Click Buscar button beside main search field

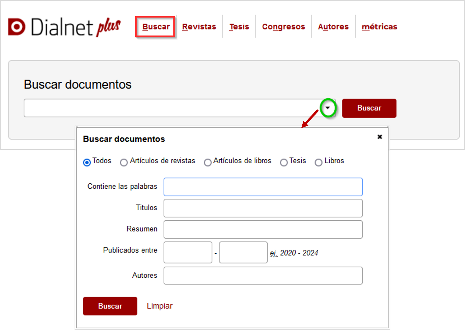coord(369,108)
